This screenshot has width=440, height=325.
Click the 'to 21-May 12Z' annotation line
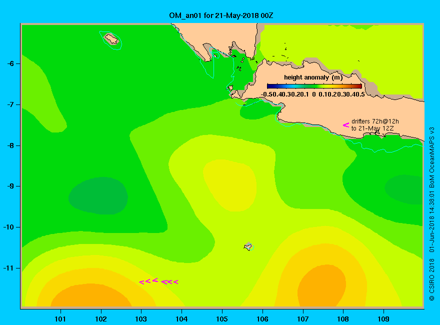coord(372,128)
